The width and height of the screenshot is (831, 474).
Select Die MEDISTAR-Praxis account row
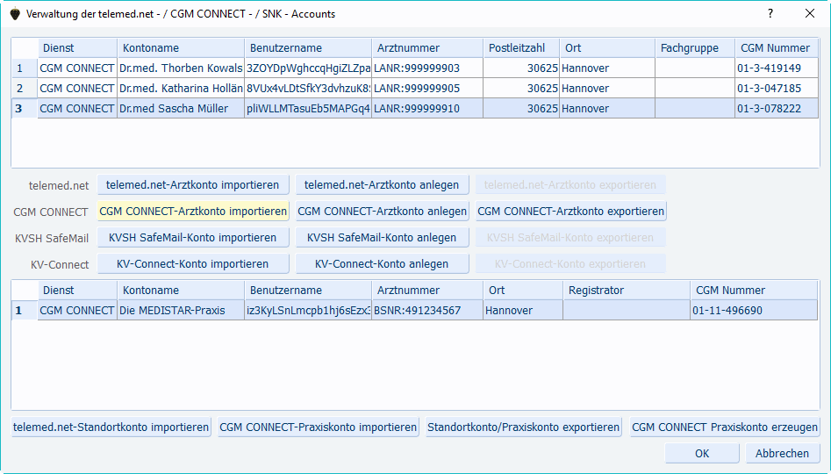pyautogui.click(x=181, y=310)
